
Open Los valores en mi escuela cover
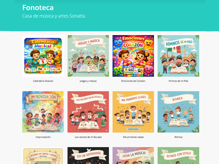click(88, 112)
